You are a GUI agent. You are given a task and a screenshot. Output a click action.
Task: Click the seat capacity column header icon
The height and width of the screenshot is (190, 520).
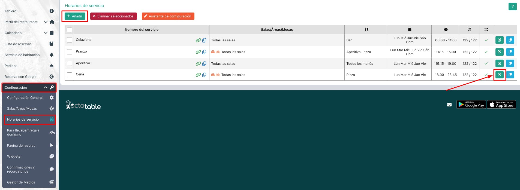coord(470,29)
